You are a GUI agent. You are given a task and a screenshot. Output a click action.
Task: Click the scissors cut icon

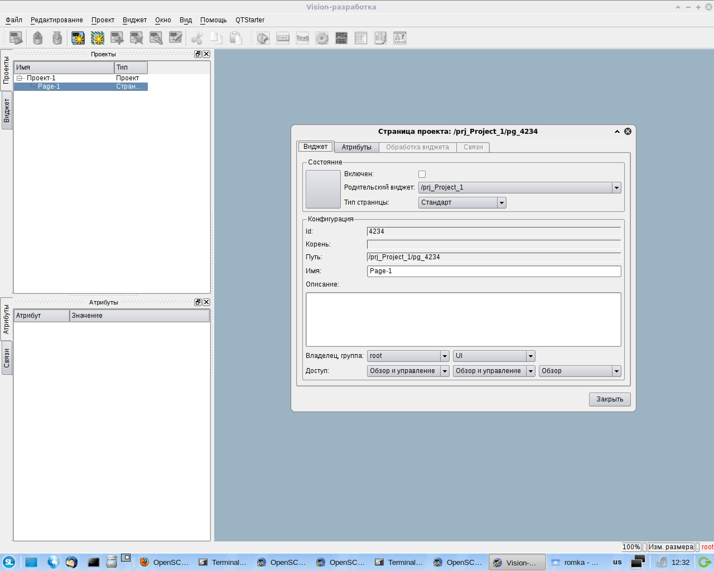(x=196, y=38)
